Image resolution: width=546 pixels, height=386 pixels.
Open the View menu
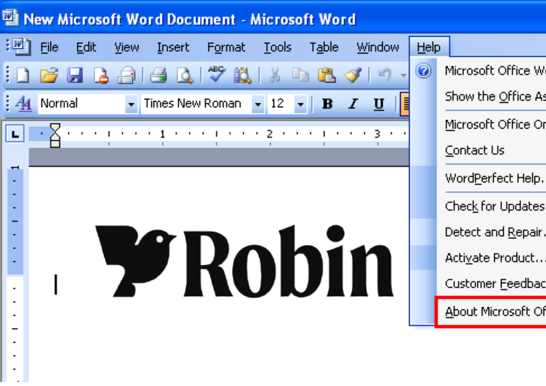point(127,47)
